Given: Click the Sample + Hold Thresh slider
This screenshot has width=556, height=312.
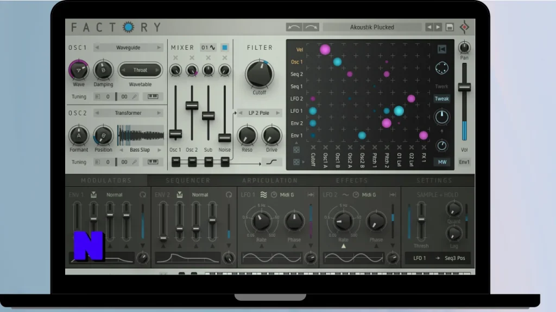Looking at the screenshot, I should 421,222.
